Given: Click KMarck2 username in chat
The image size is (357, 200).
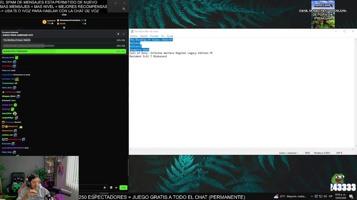Looking at the screenshot, I should 6,71.
